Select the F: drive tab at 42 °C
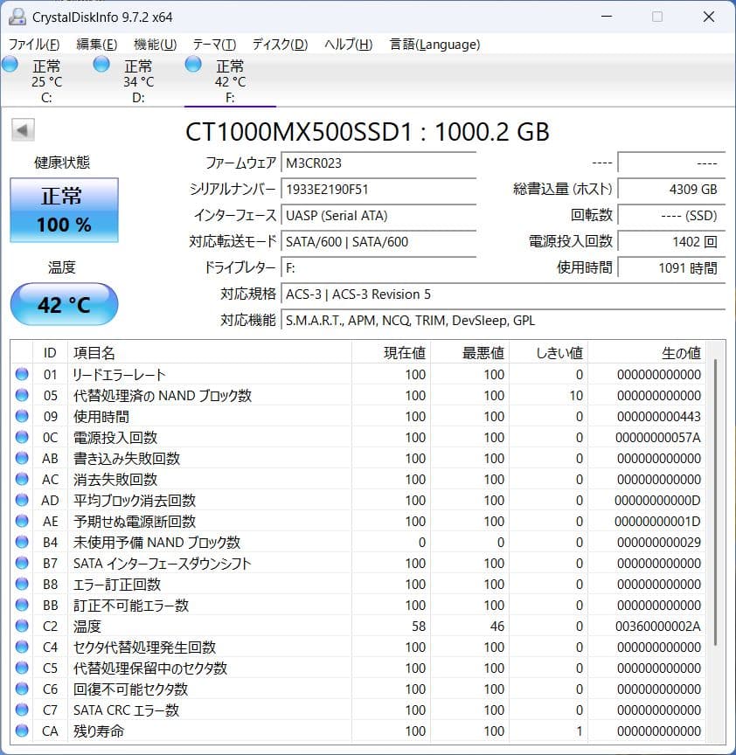This screenshot has width=736, height=755. click(230, 81)
